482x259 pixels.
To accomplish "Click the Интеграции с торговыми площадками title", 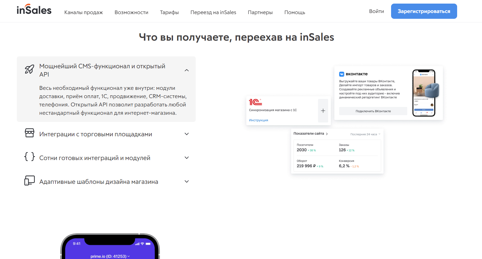I will coord(96,134).
